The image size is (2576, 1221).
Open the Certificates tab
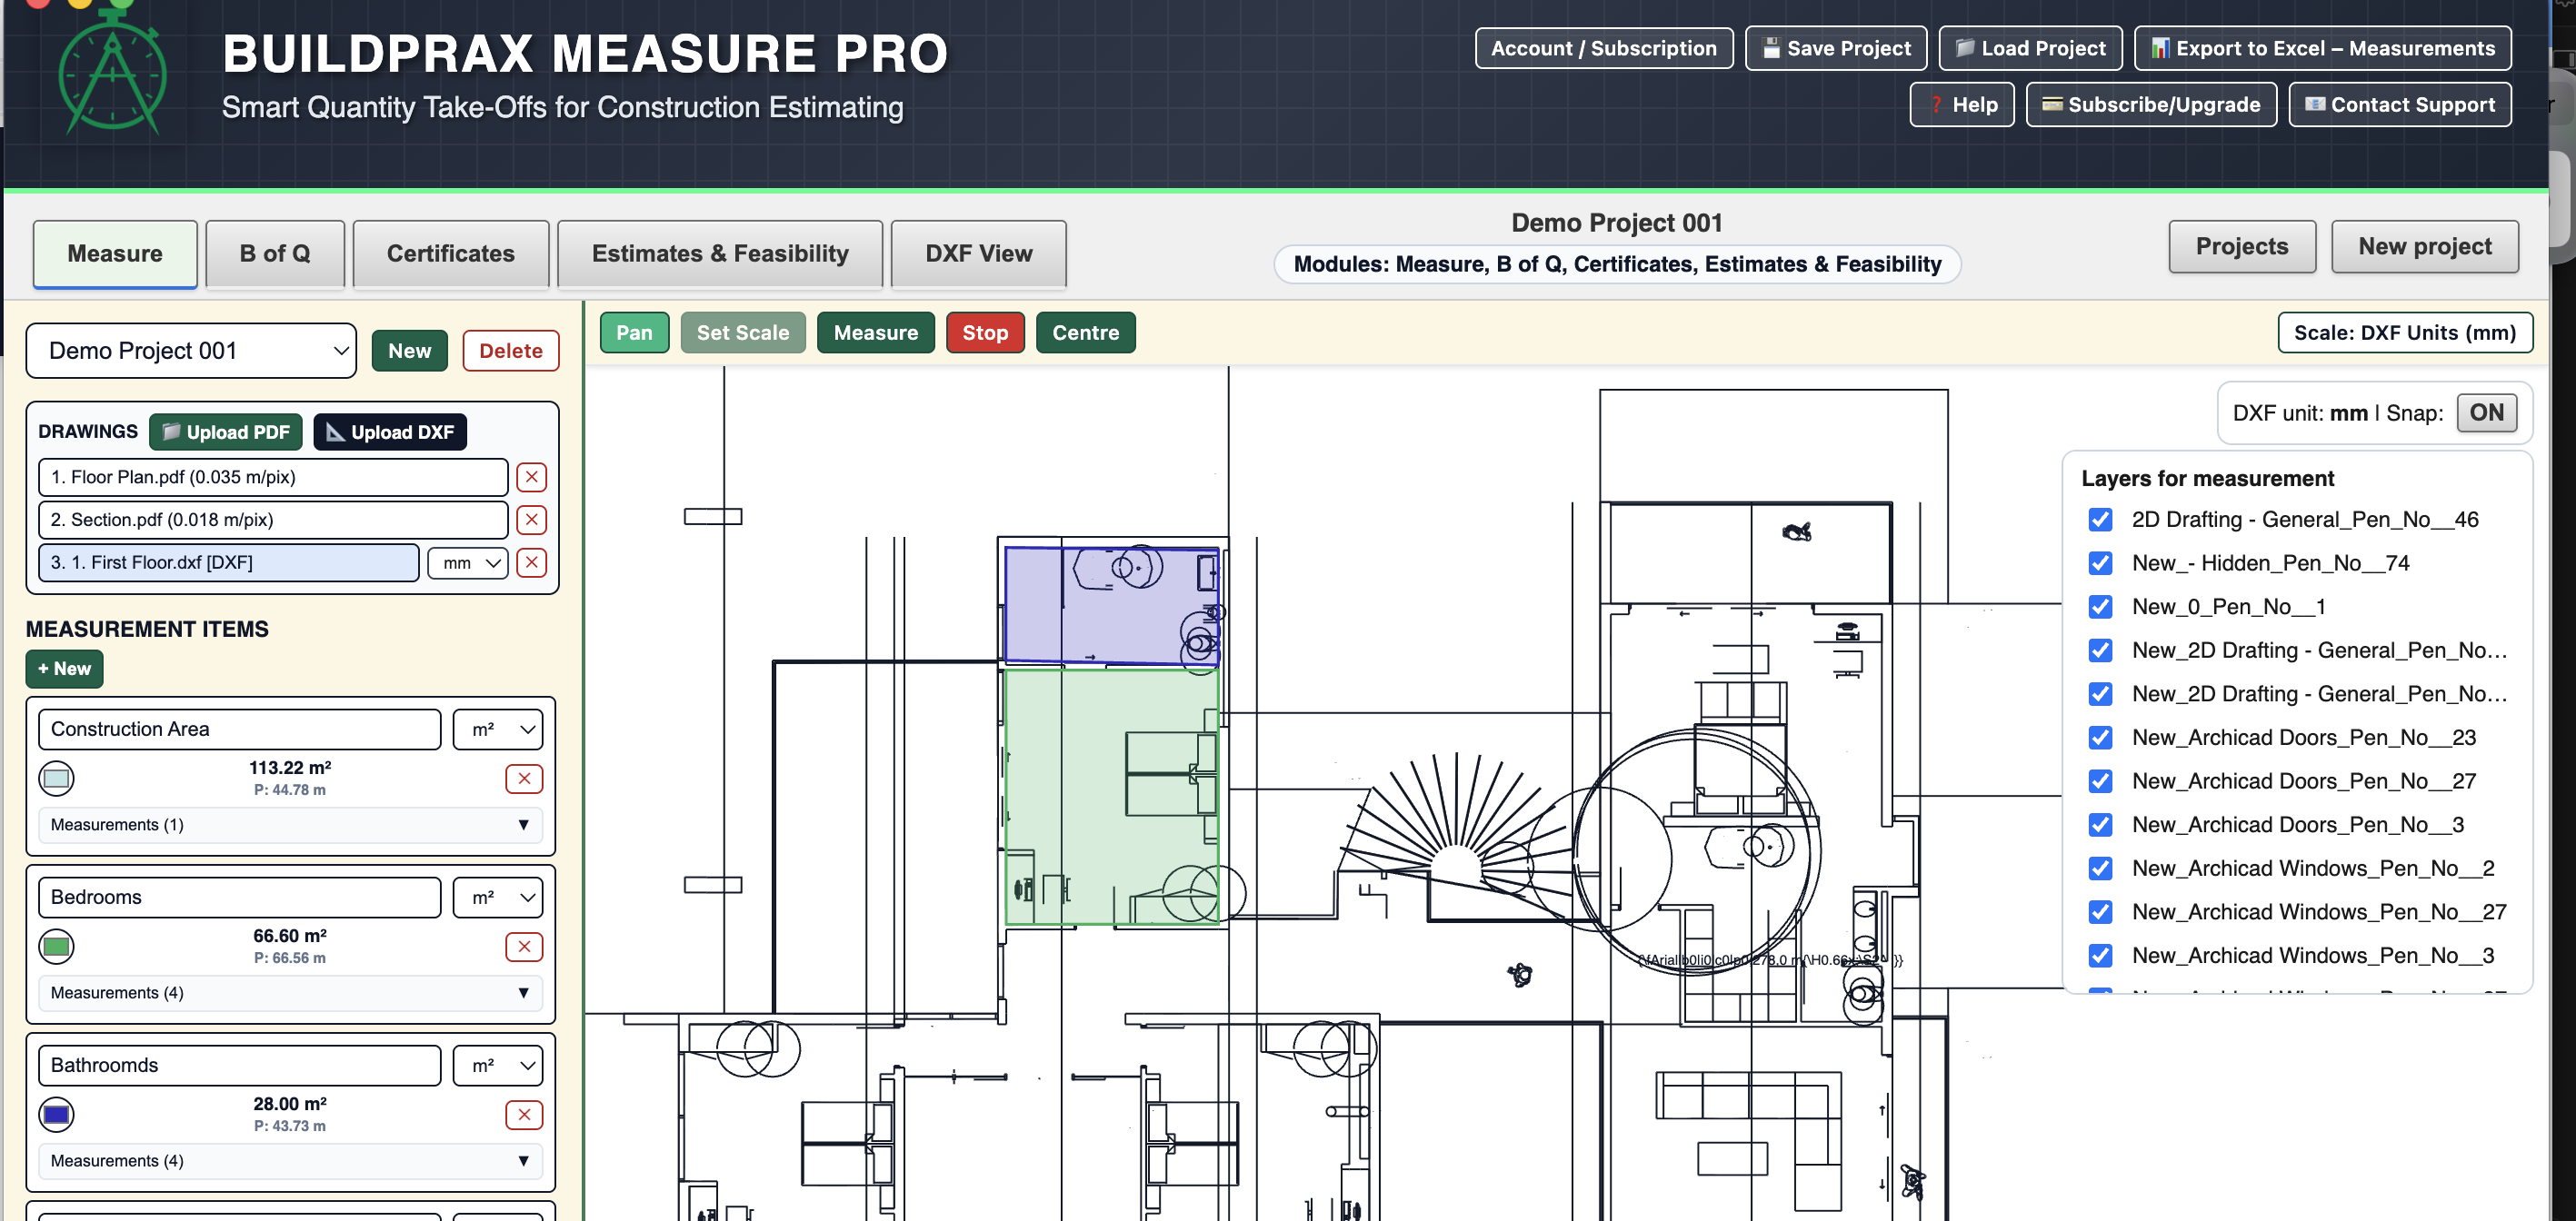coord(451,253)
